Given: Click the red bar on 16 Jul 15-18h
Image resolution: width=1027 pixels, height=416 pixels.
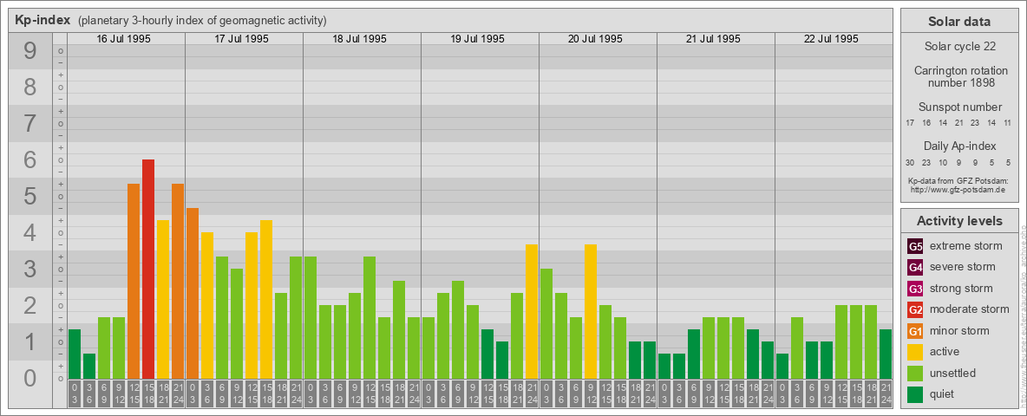Looking at the screenshot, I should pyautogui.click(x=148, y=269).
